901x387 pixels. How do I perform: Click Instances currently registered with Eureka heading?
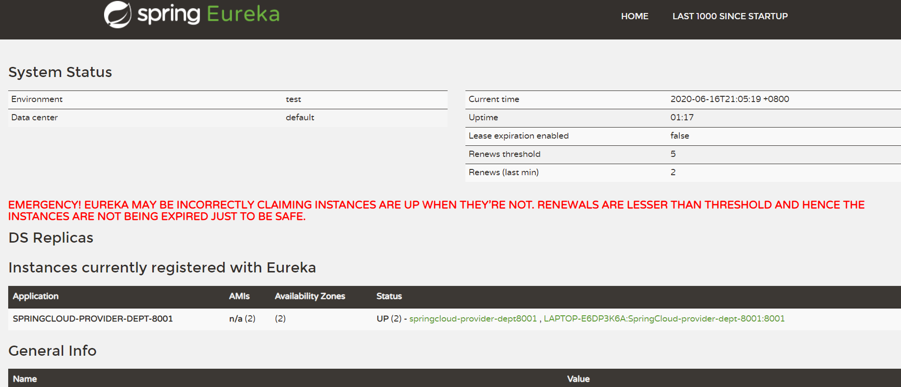point(162,268)
